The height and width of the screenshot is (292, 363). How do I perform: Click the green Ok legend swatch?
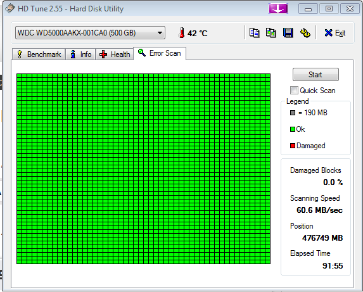click(x=293, y=129)
